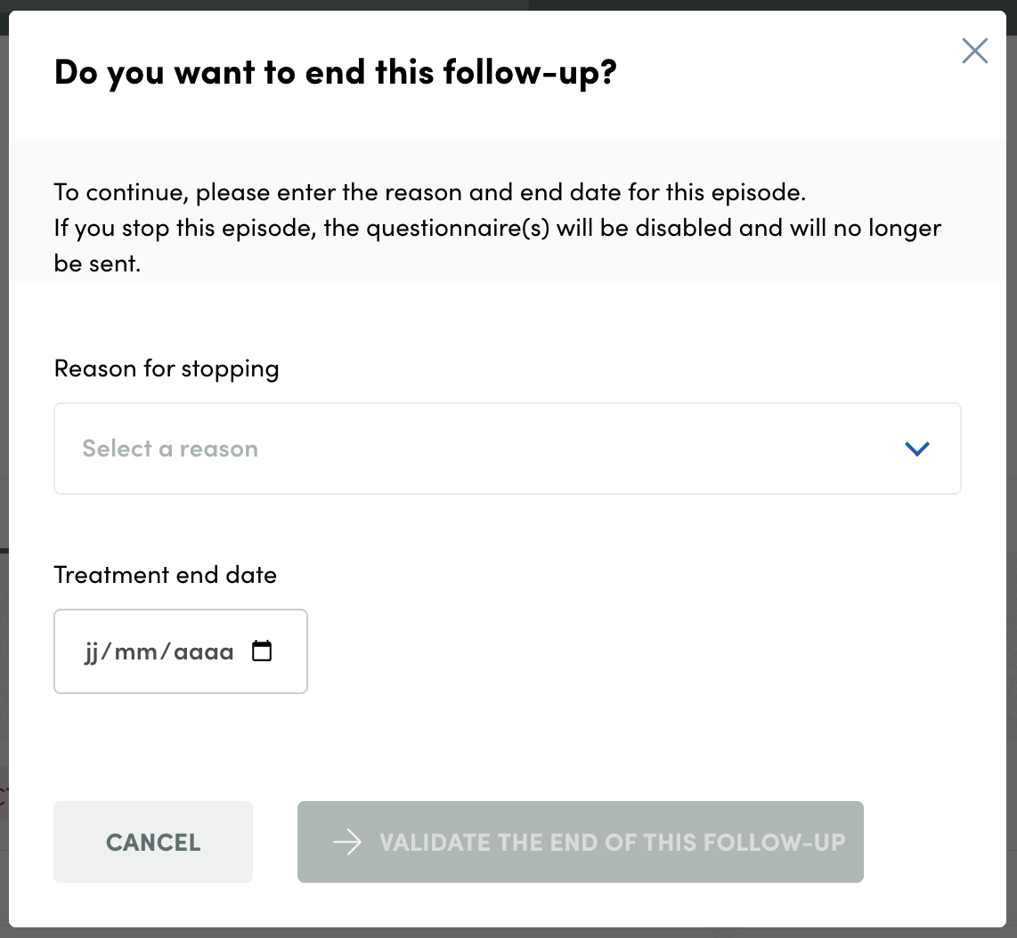Click the "Reason for stopping" label

pyautogui.click(x=167, y=368)
